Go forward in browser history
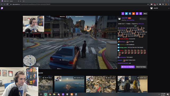Screen dimensions: 170x96 5,4
